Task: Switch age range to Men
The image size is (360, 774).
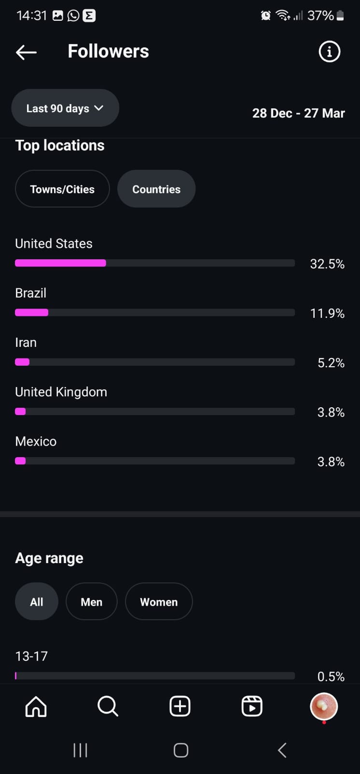Action: (91, 602)
